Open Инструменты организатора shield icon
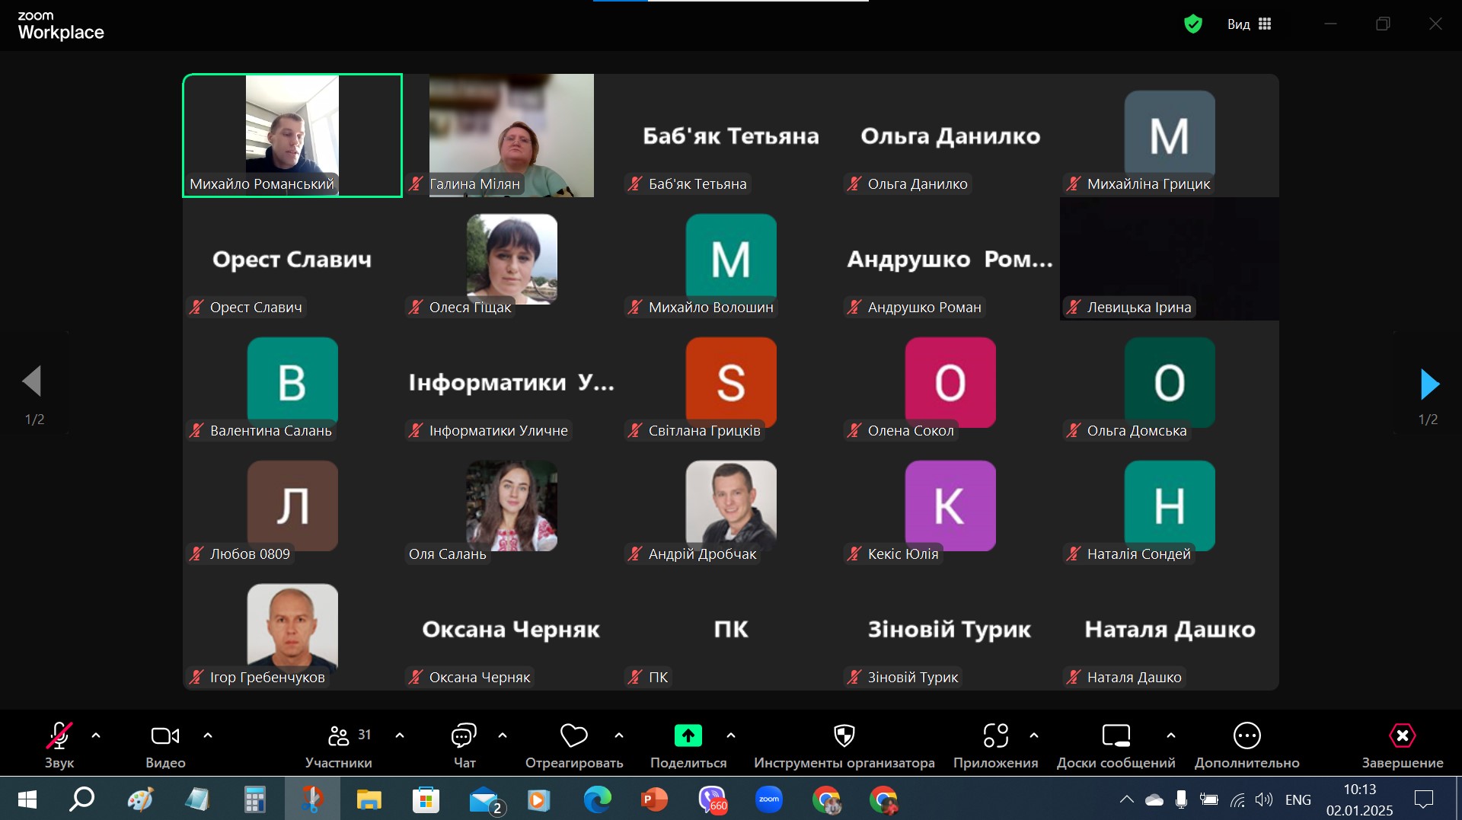 844,735
